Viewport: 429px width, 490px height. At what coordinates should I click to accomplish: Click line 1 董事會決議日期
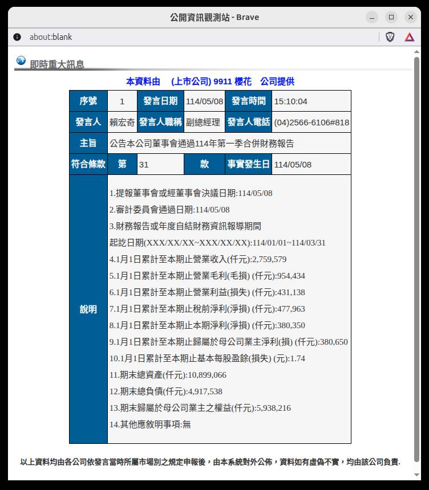point(191,193)
